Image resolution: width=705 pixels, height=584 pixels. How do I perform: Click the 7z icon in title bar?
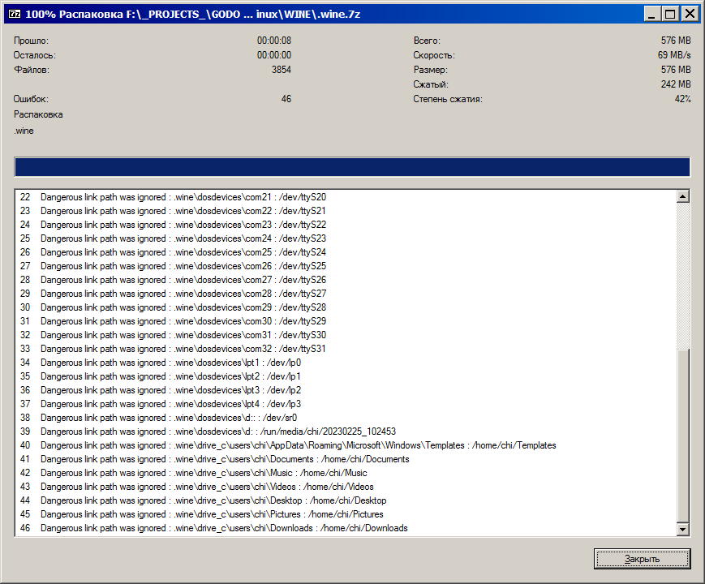(15, 14)
